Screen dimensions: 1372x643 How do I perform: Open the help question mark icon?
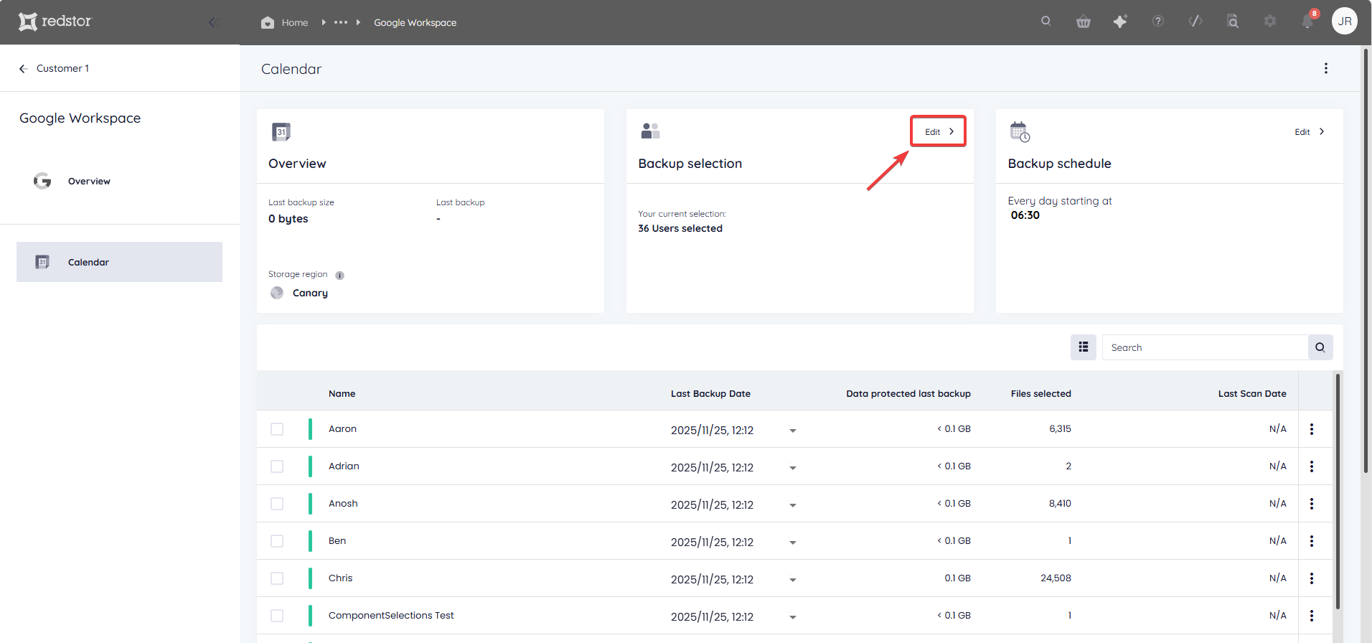pos(1158,22)
